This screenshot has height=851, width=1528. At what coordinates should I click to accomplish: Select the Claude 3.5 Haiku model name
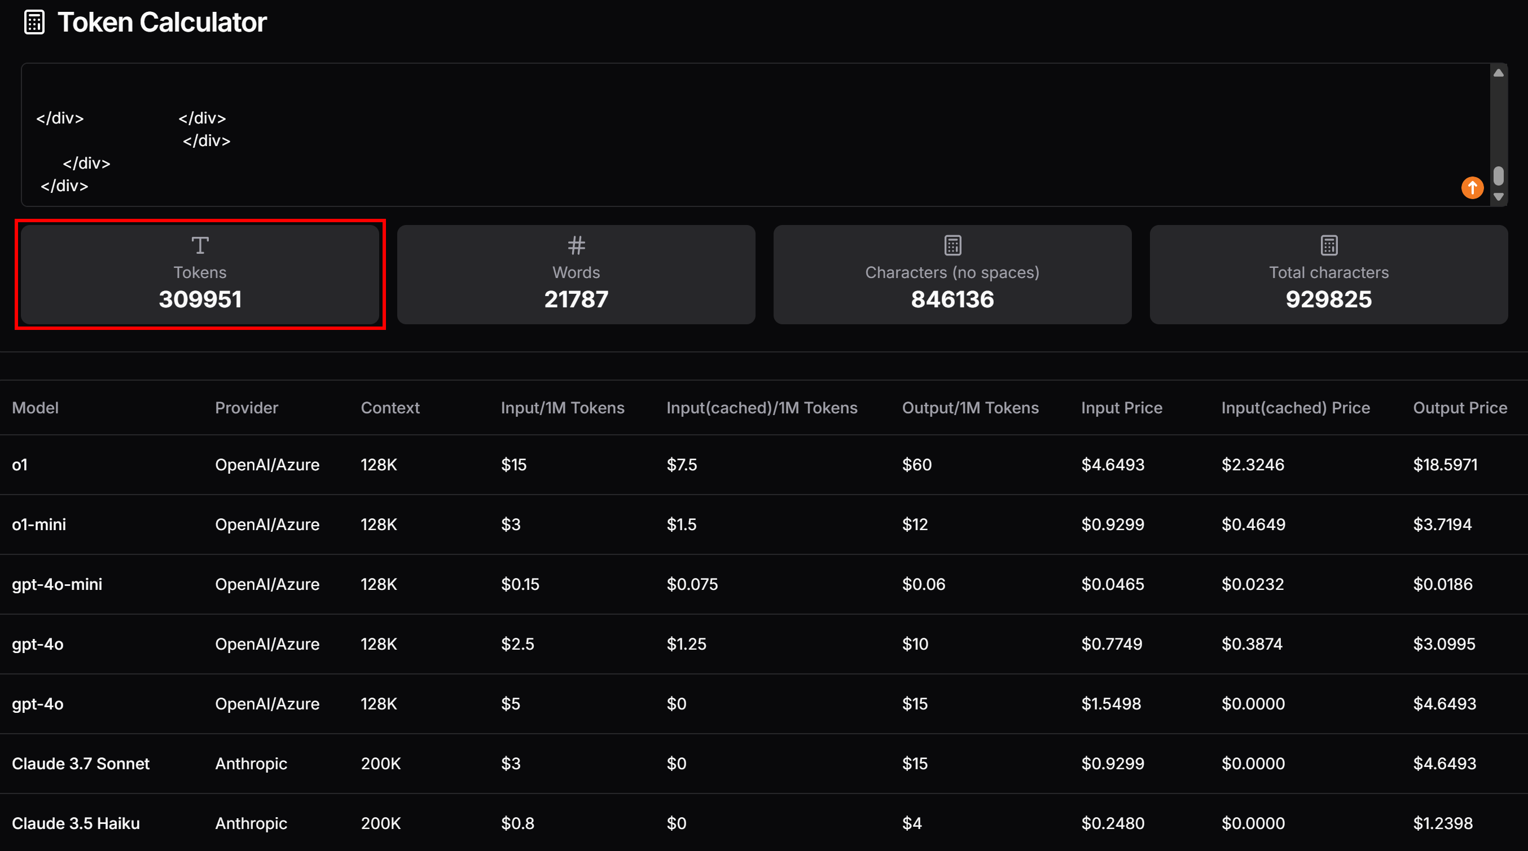tap(76, 823)
